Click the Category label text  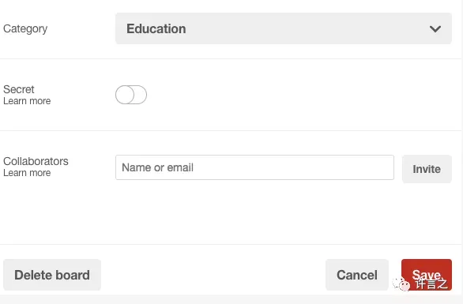coord(25,29)
